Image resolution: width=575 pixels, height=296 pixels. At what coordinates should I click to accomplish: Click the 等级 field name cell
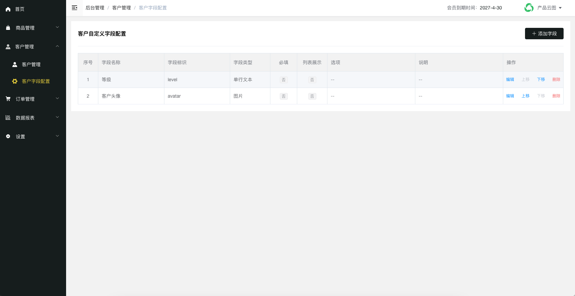point(131,80)
